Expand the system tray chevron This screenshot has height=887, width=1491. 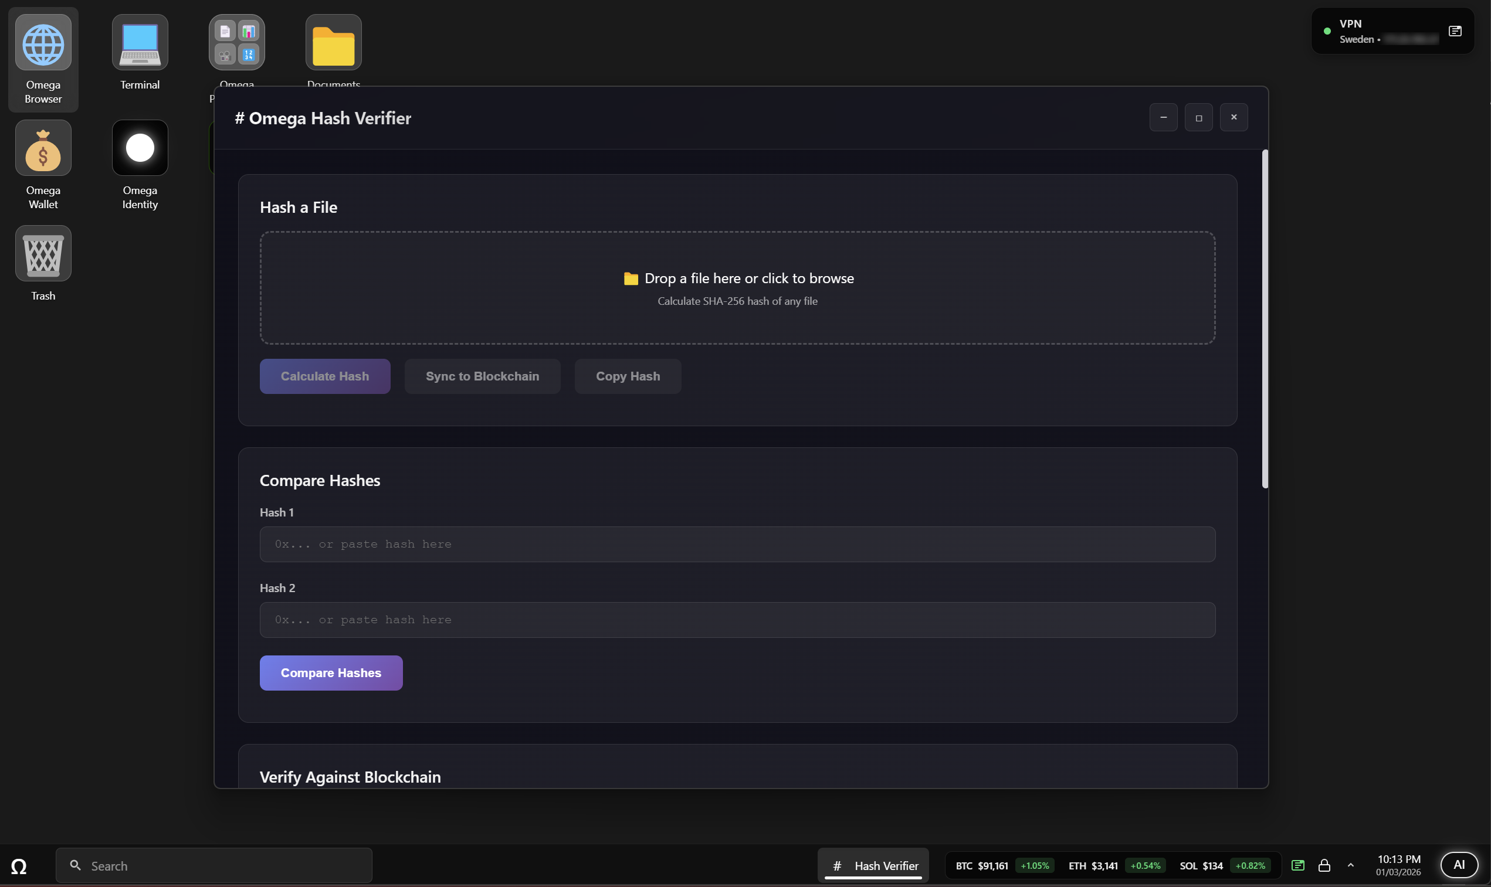click(1350, 865)
